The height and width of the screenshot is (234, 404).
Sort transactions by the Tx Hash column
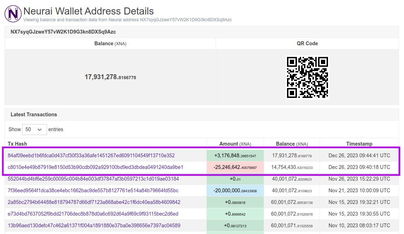pyautogui.click(x=18, y=144)
